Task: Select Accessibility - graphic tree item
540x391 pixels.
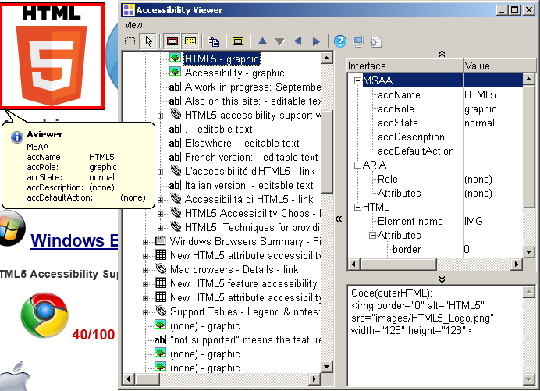Action: point(235,73)
